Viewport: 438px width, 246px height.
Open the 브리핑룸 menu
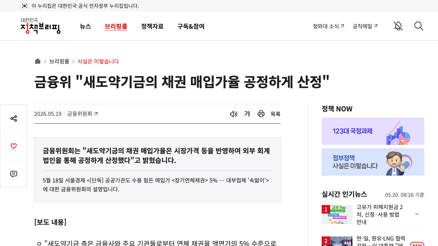tap(116, 26)
